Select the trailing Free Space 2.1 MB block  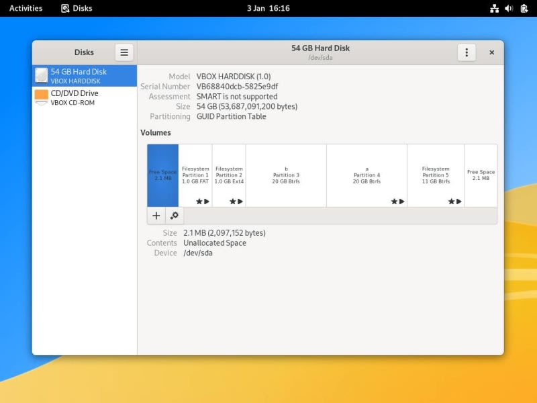(481, 175)
